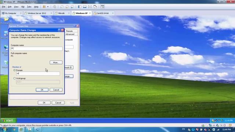Open the VM menu
Viewport: 235px width, 132px height.
23,7
